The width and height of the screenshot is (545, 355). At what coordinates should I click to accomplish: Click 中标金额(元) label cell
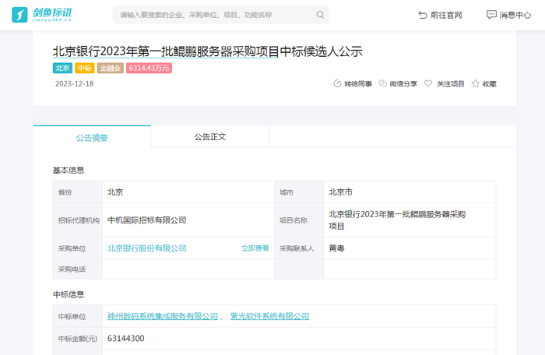click(78, 339)
